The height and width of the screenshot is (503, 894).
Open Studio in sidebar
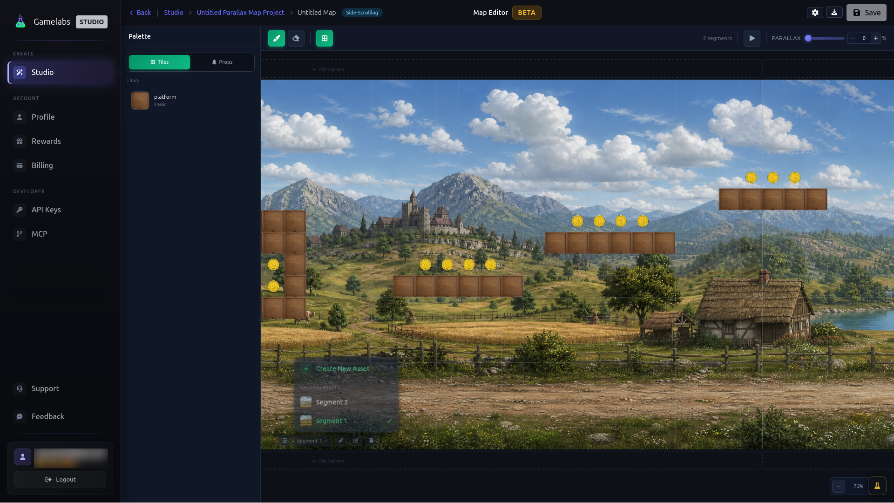click(61, 72)
